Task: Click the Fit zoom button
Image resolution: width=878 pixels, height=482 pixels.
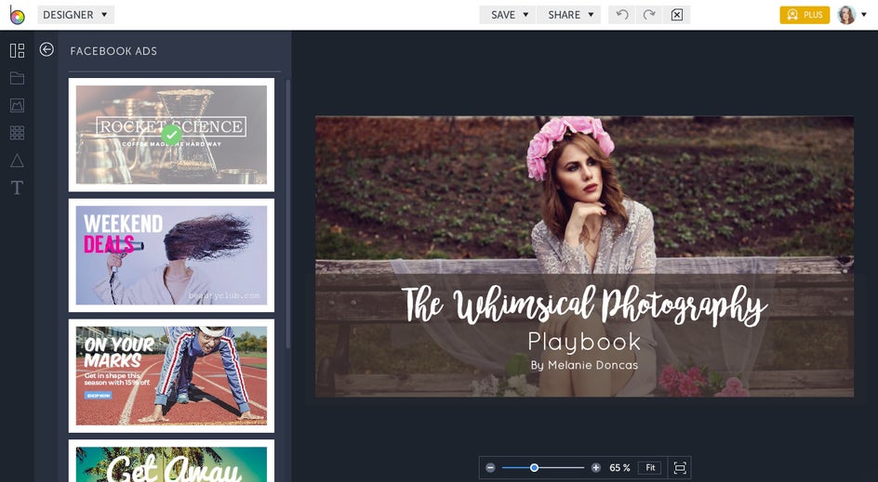Action: pos(649,467)
